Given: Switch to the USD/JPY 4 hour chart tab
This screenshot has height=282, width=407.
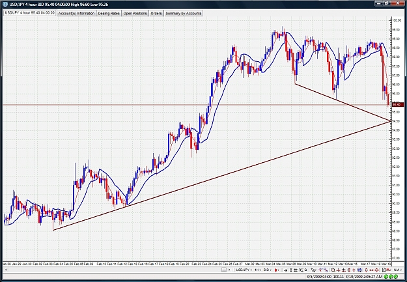Looking at the screenshot, I should click(x=29, y=13).
